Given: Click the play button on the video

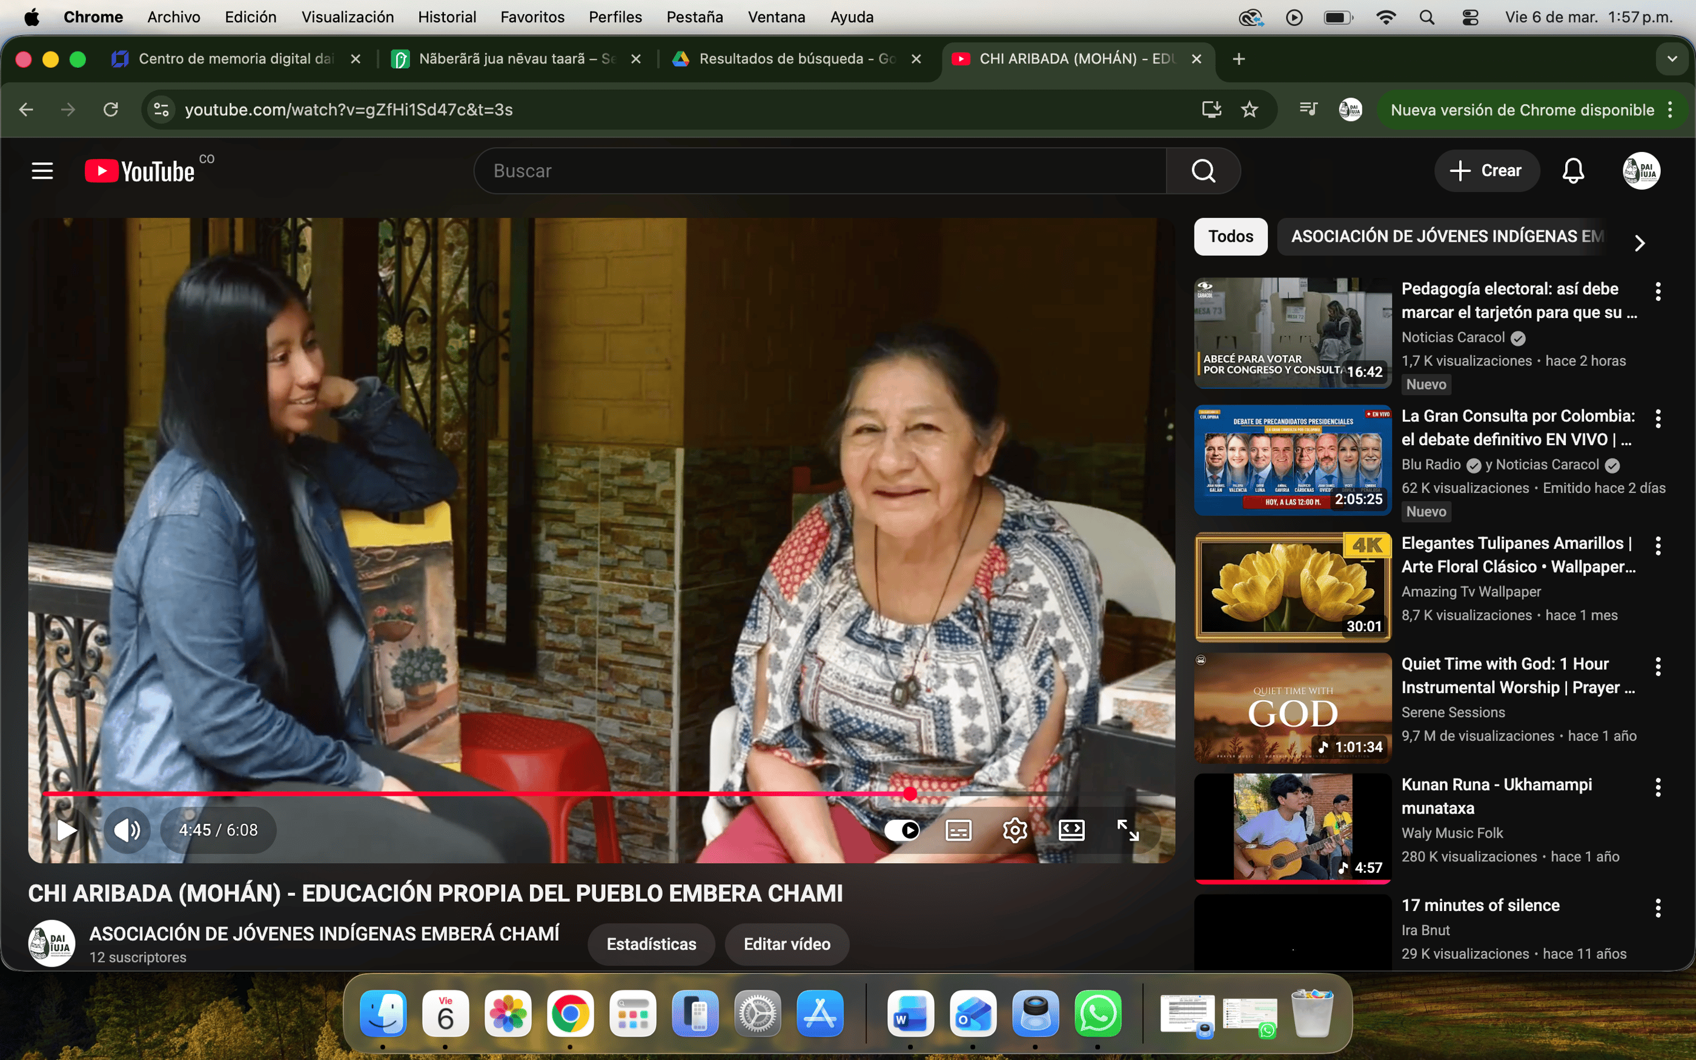Looking at the screenshot, I should tap(66, 830).
